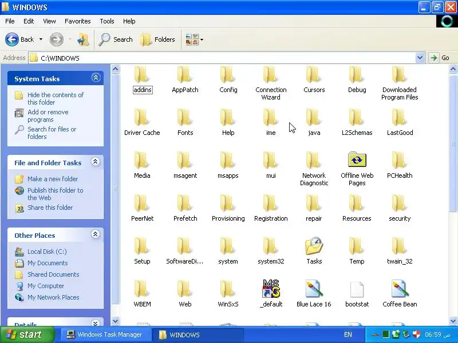Expand the Address bar dropdown arrow

(420, 58)
